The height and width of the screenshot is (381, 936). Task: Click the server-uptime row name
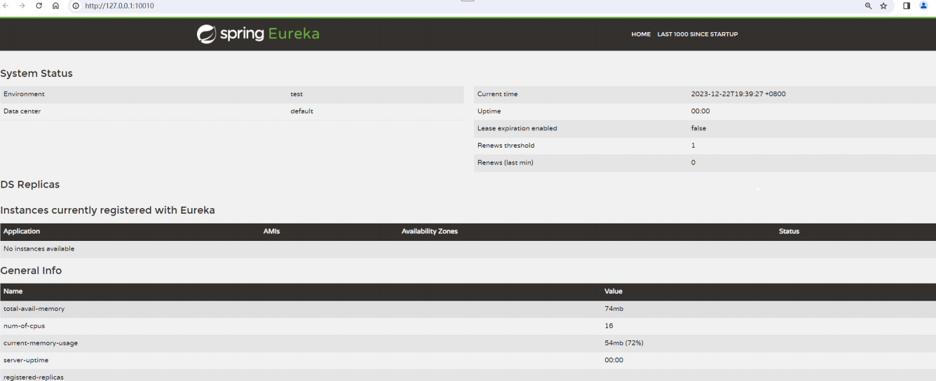pyautogui.click(x=26, y=360)
